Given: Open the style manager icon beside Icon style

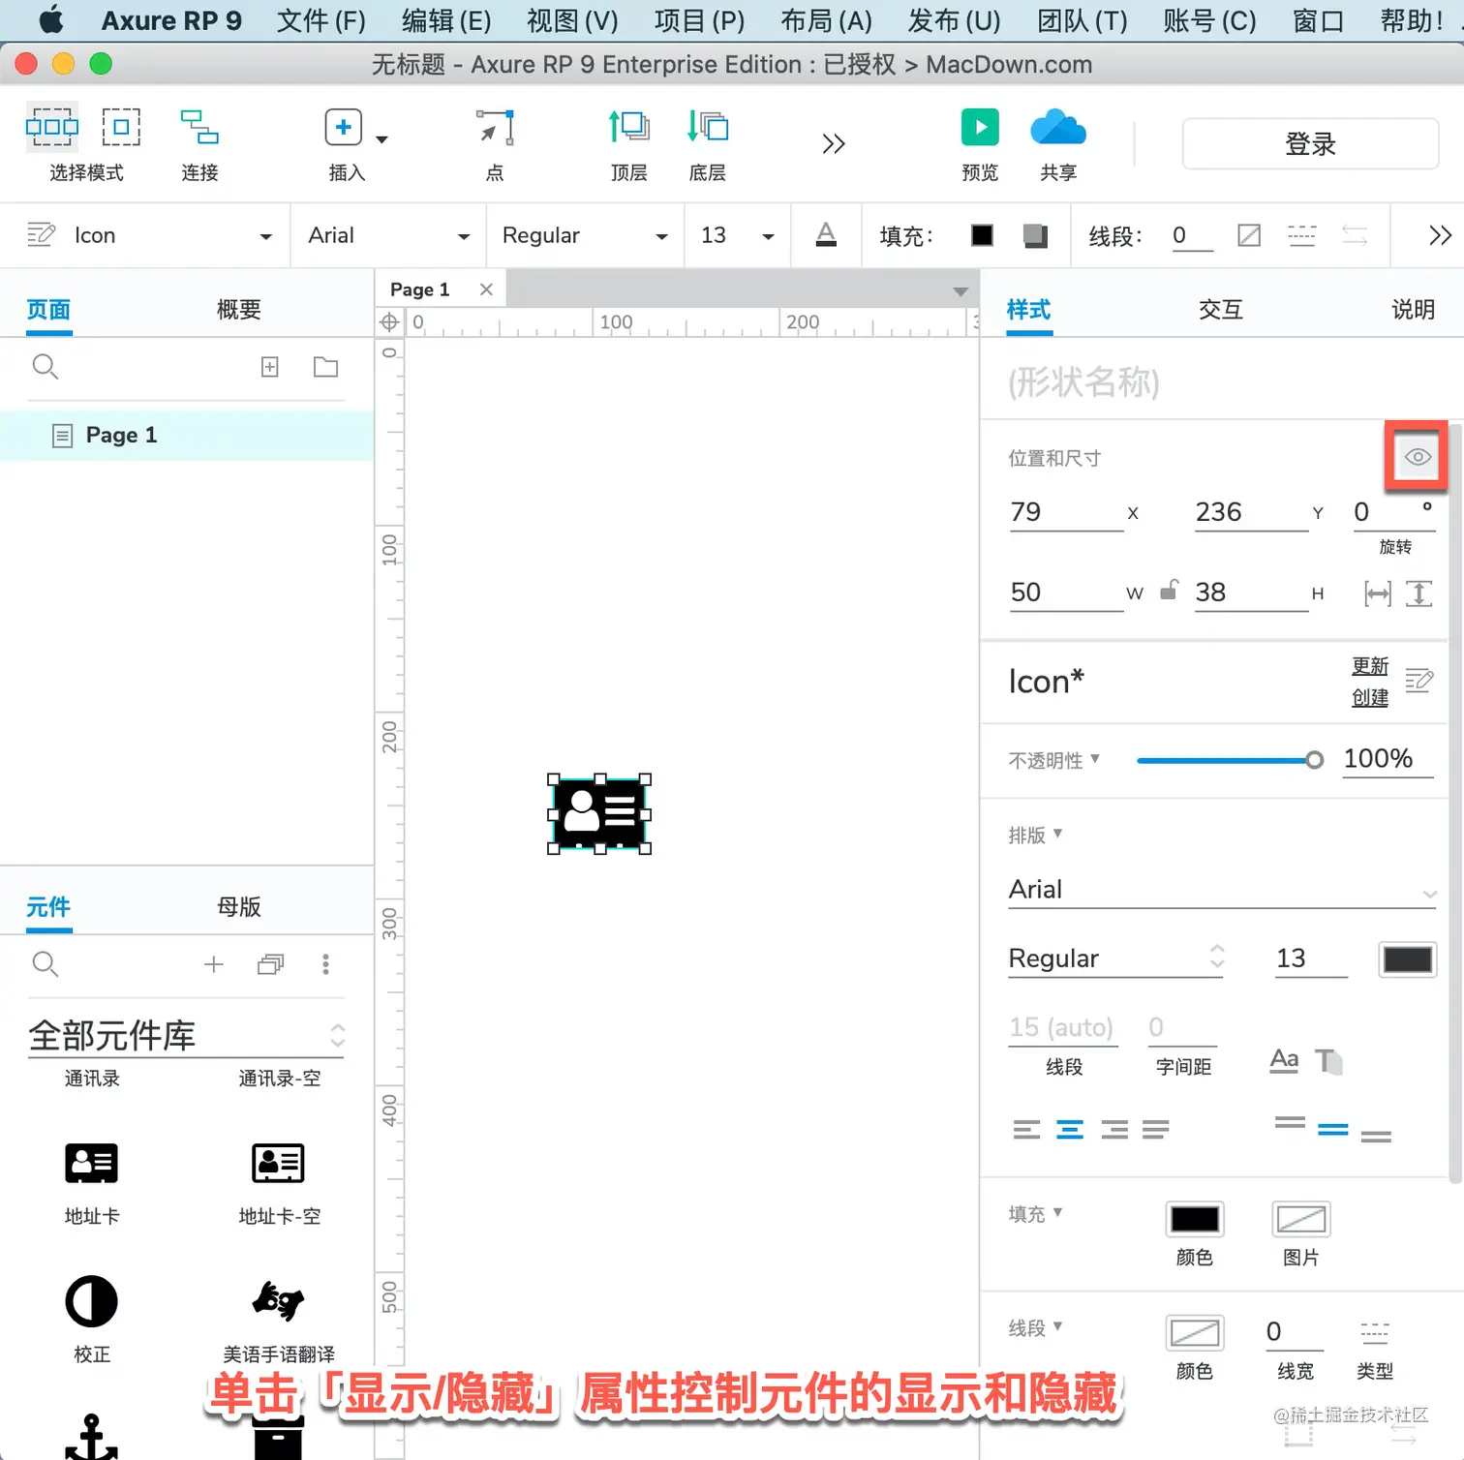Looking at the screenshot, I should click(x=41, y=235).
